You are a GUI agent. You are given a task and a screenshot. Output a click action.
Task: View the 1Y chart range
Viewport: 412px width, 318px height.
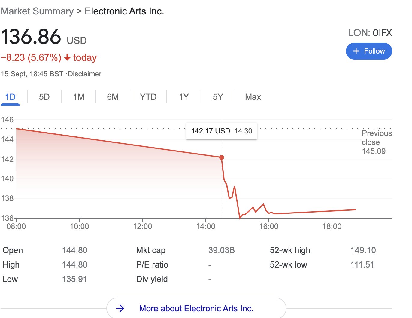[183, 97]
